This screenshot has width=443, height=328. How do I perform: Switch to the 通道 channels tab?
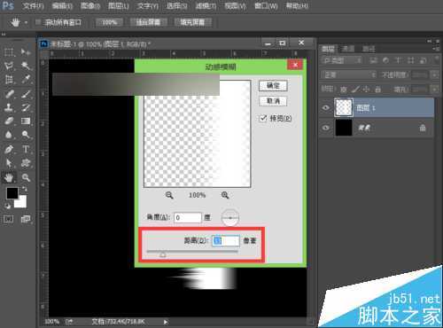[347, 49]
